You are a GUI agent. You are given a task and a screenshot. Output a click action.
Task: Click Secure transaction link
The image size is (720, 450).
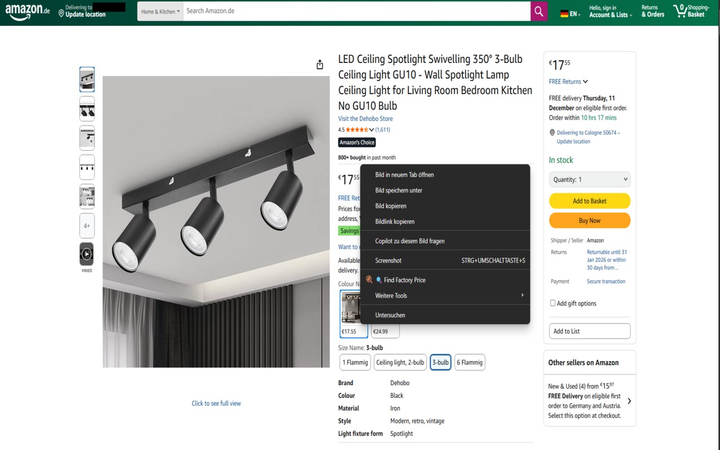pos(606,281)
